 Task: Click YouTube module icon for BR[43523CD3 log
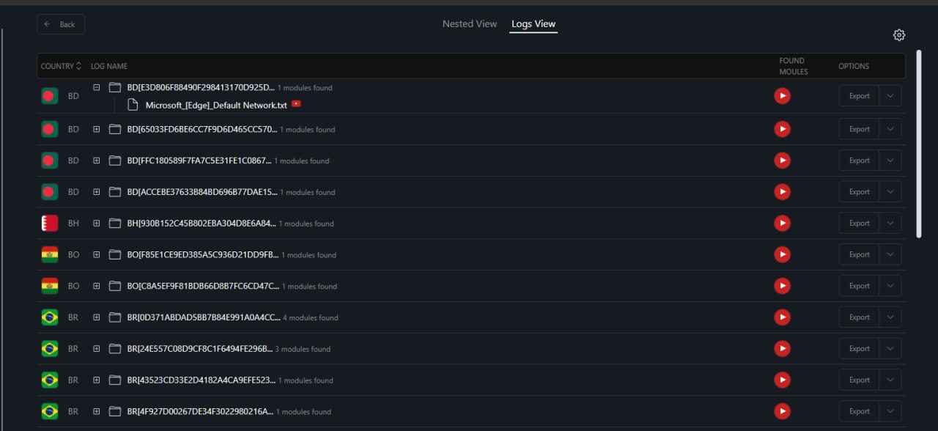(x=782, y=380)
